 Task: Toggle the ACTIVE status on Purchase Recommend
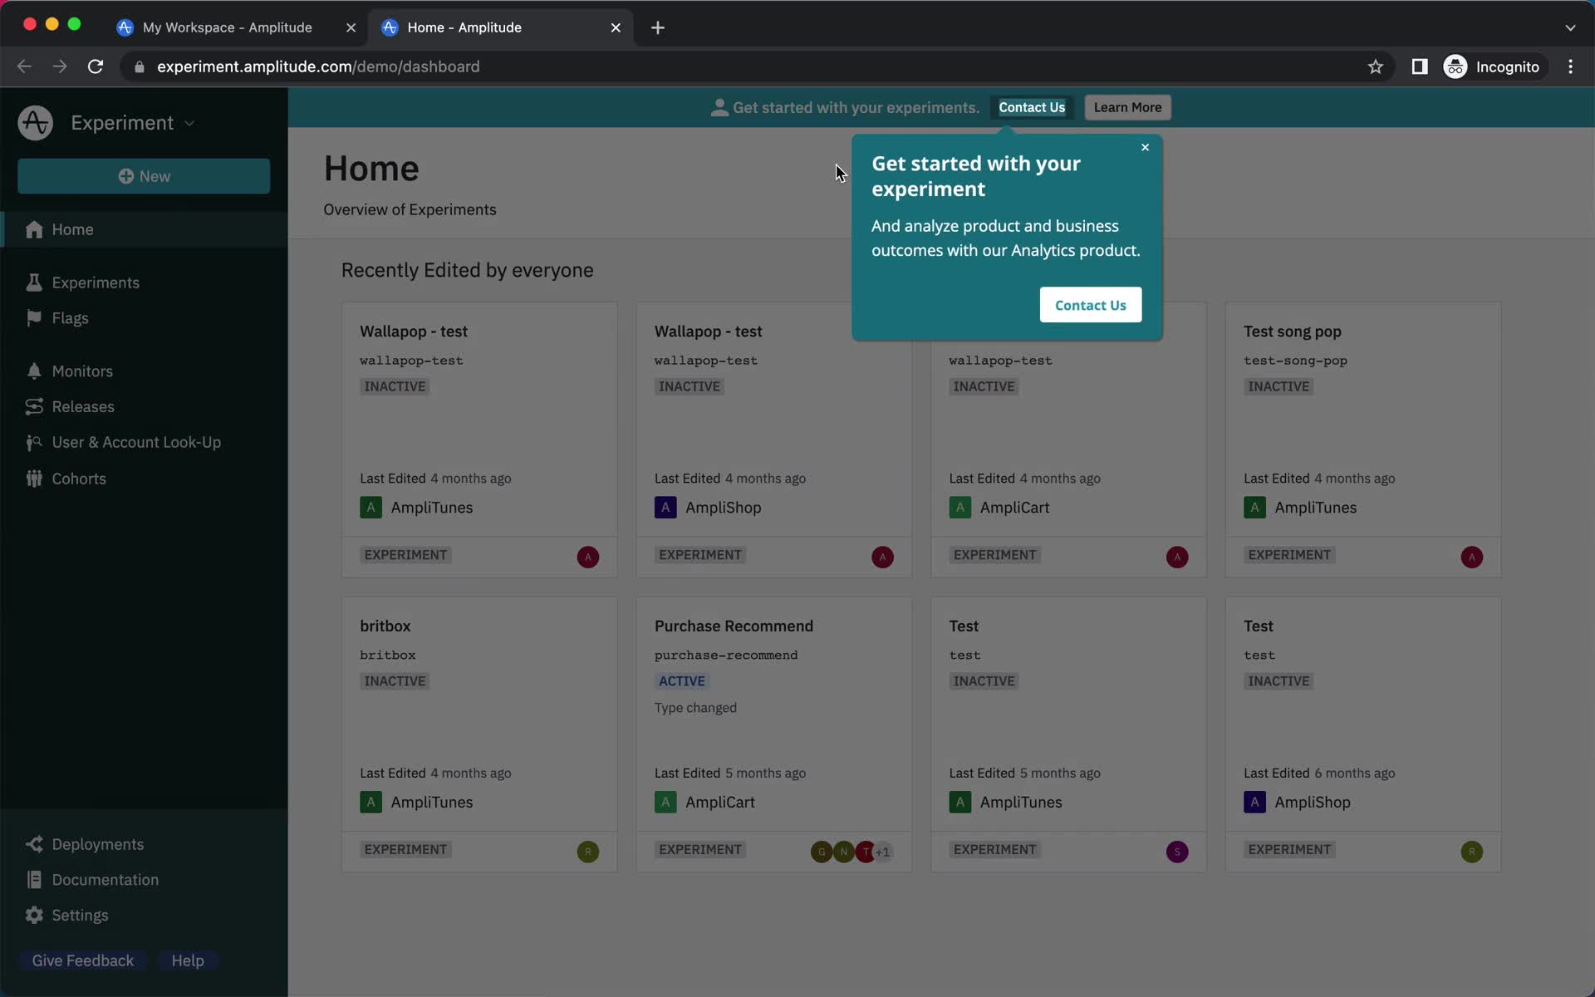(x=680, y=681)
